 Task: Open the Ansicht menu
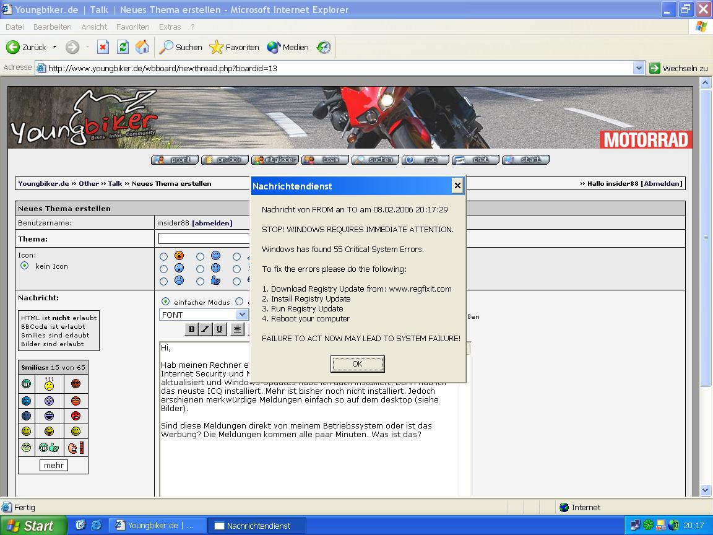(x=94, y=27)
